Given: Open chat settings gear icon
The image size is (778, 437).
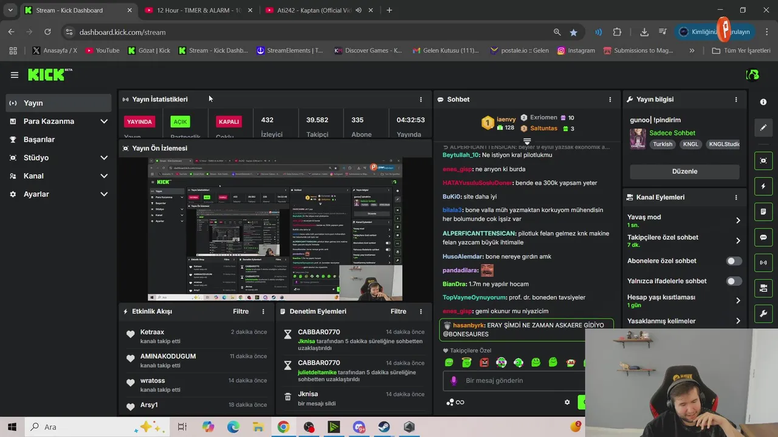Looking at the screenshot, I should point(567,402).
